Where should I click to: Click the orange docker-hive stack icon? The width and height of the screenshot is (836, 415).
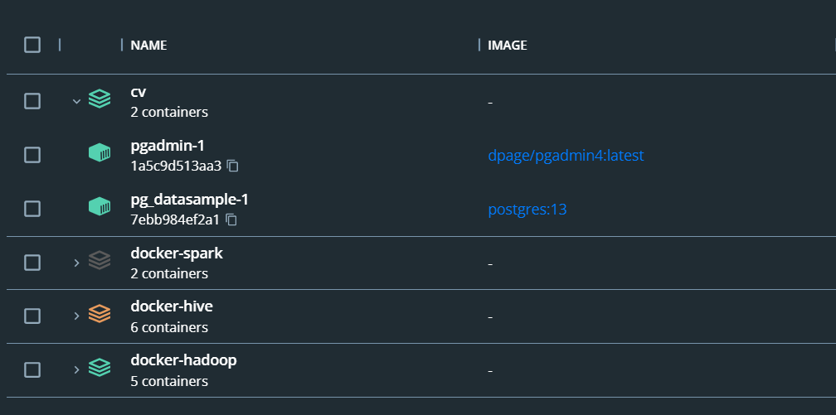pos(100,314)
